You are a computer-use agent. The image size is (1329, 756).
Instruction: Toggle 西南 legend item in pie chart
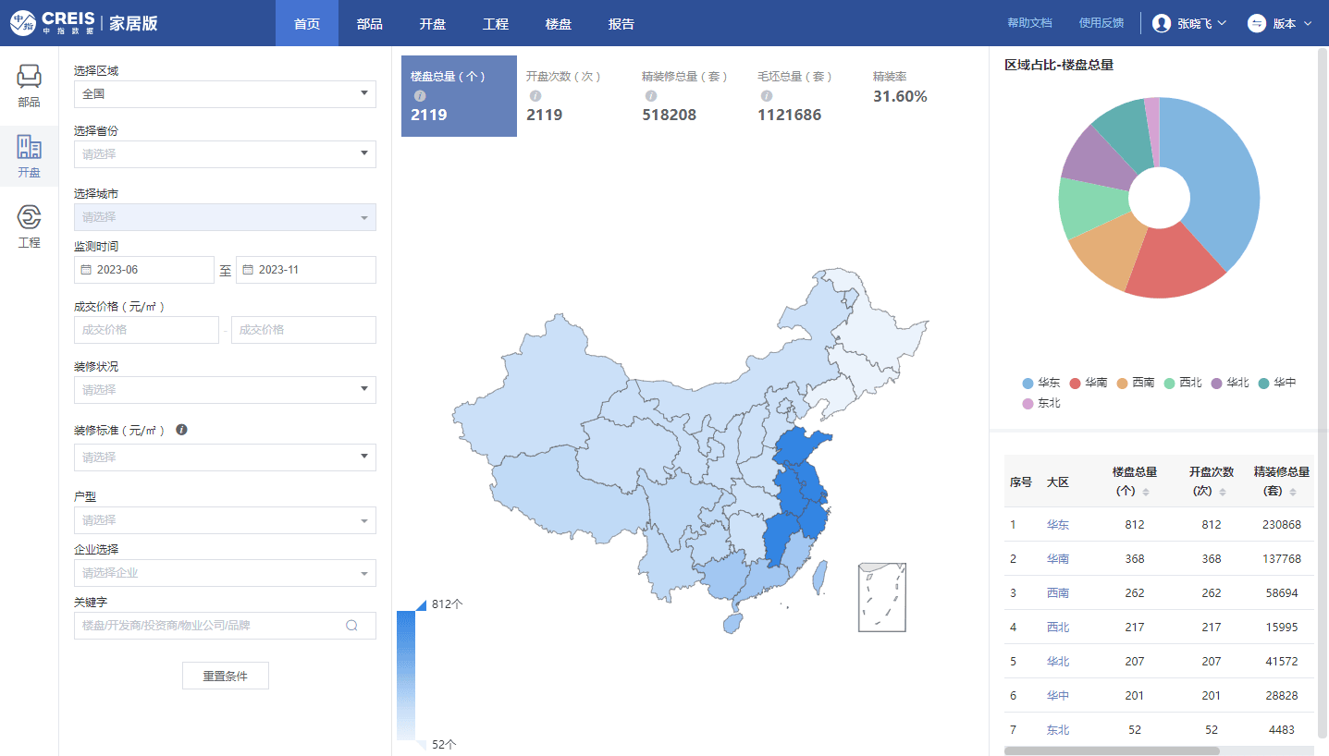click(x=1136, y=383)
